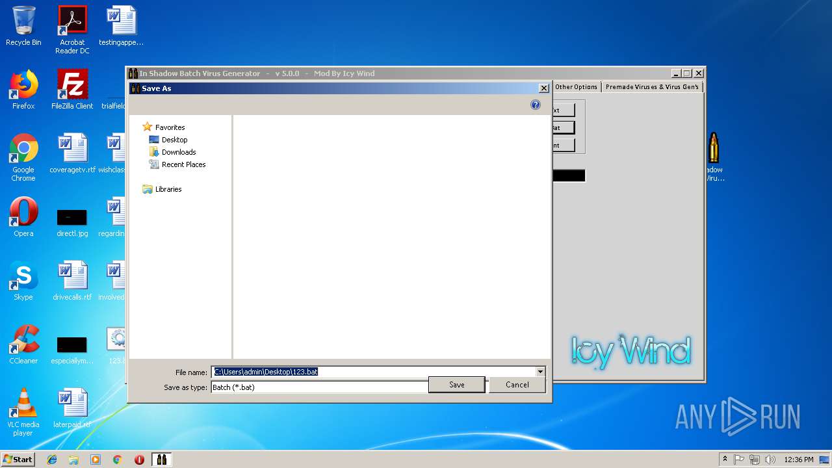
Task: Open Acrobat Reader DC shortcut
Action: 72,30
